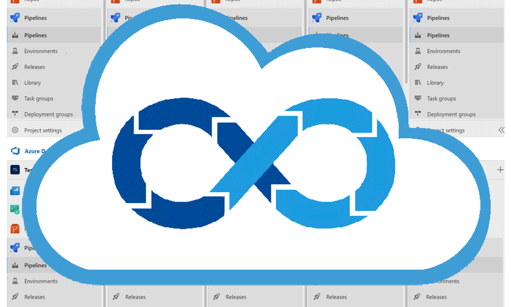Open Library in the panel with the collapse chevron
Viewport: 511px width, 307px height.
click(435, 83)
